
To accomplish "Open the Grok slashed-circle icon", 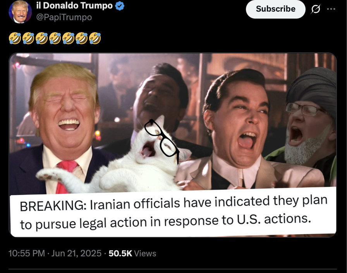I will click(x=316, y=9).
